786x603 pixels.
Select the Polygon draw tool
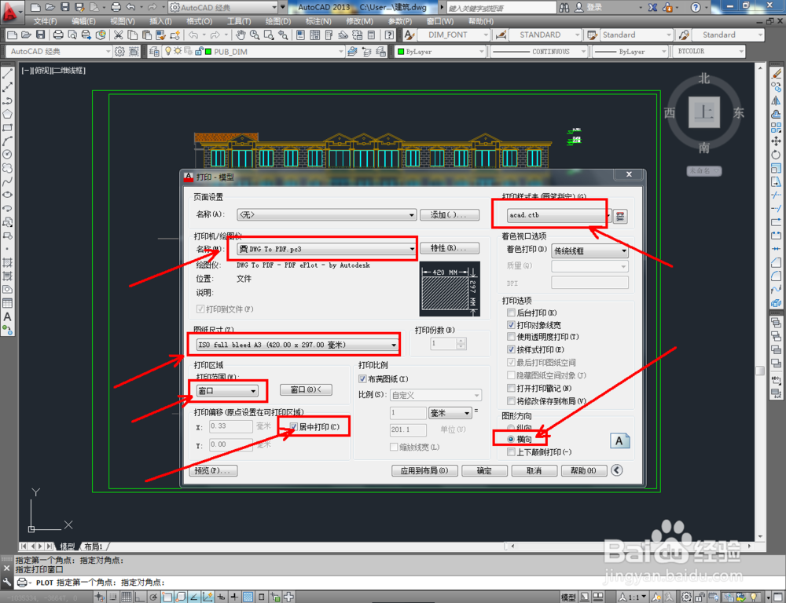click(8, 114)
